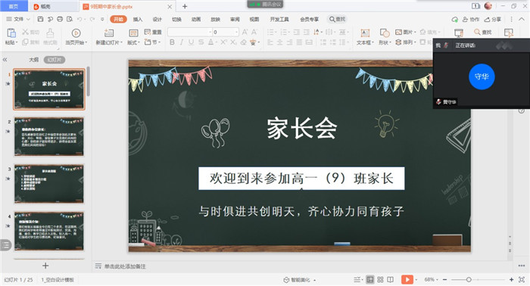
Task: Click the Undo arrow icon
Action: (79, 19)
